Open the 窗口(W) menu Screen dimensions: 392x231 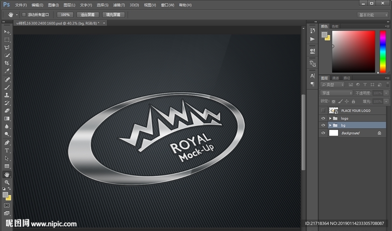(168, 5)
